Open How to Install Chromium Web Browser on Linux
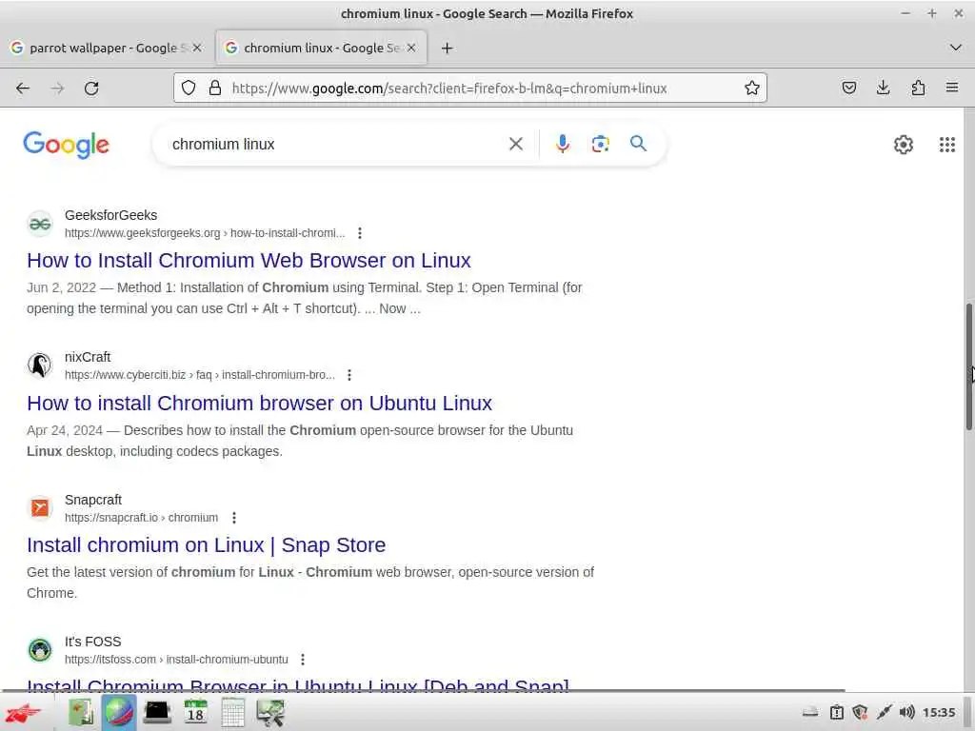 (x=249, y=261)
